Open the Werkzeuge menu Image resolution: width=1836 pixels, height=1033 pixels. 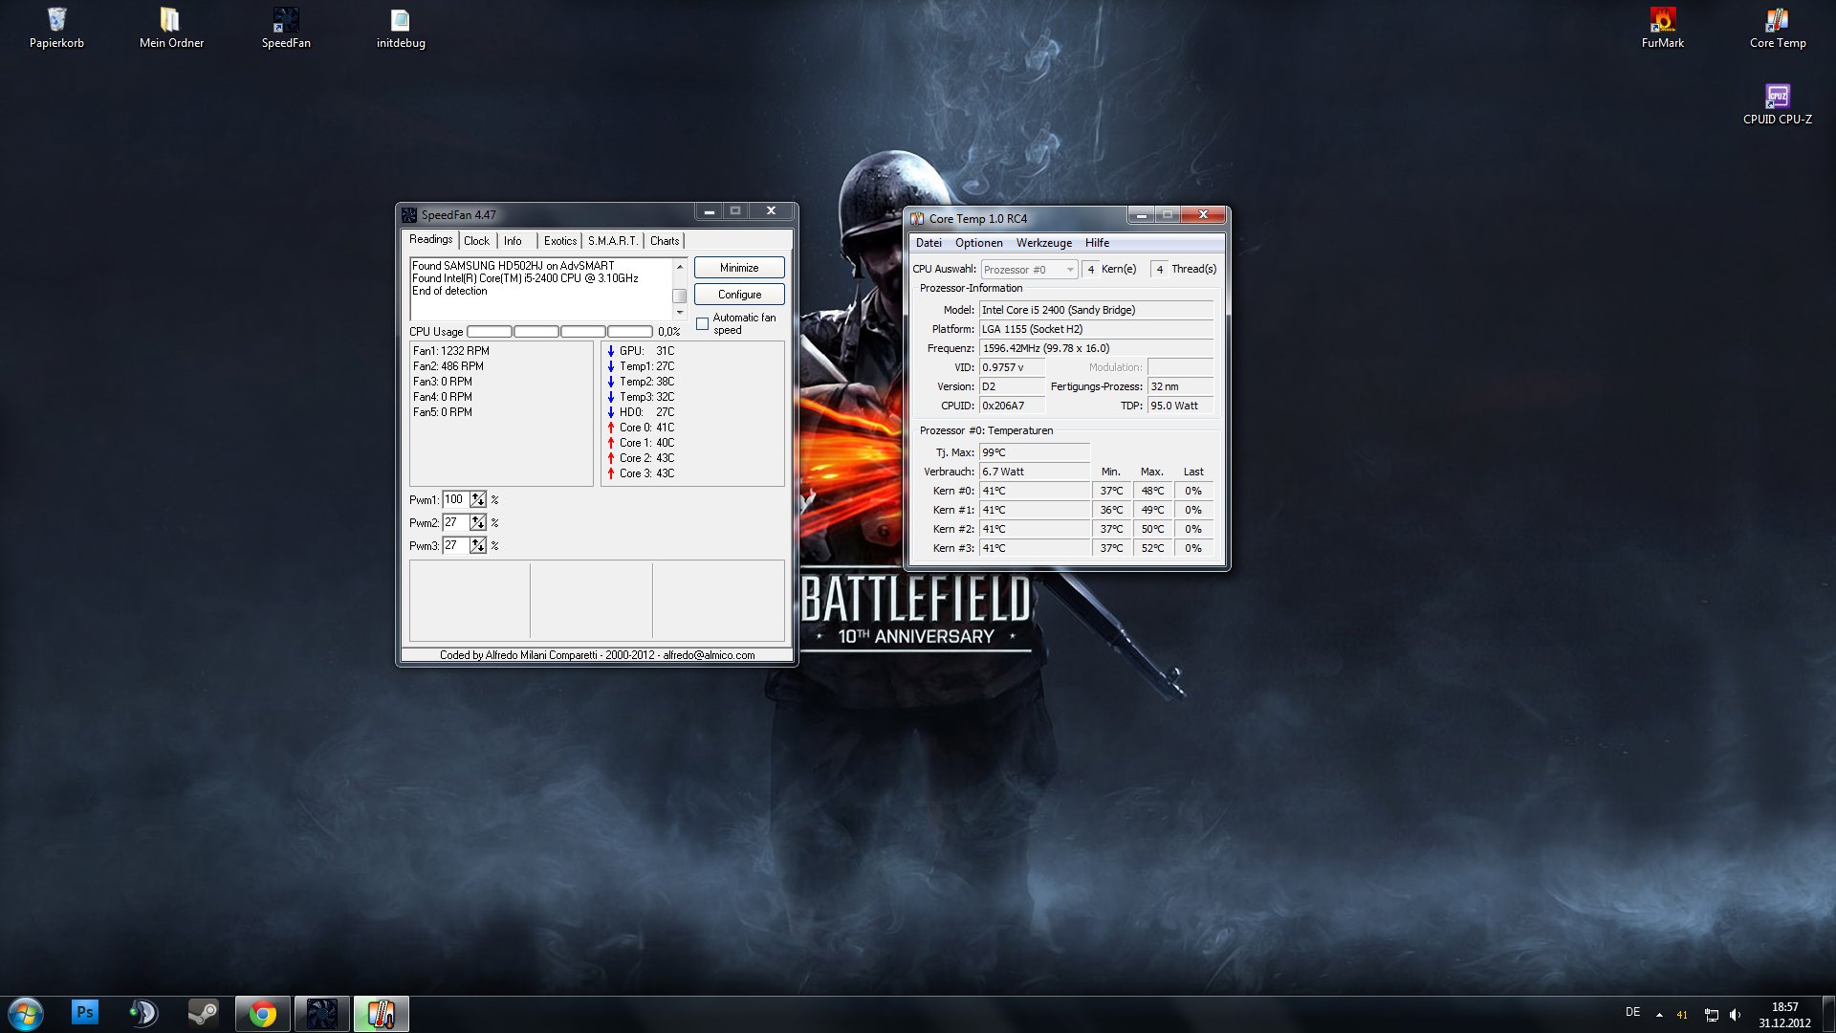1043,243
